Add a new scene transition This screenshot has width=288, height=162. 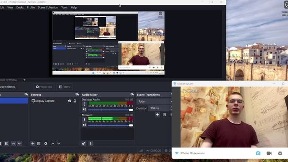coord(157,115)
